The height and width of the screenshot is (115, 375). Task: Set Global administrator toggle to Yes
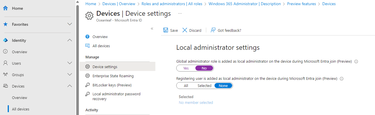pos(186,68)
